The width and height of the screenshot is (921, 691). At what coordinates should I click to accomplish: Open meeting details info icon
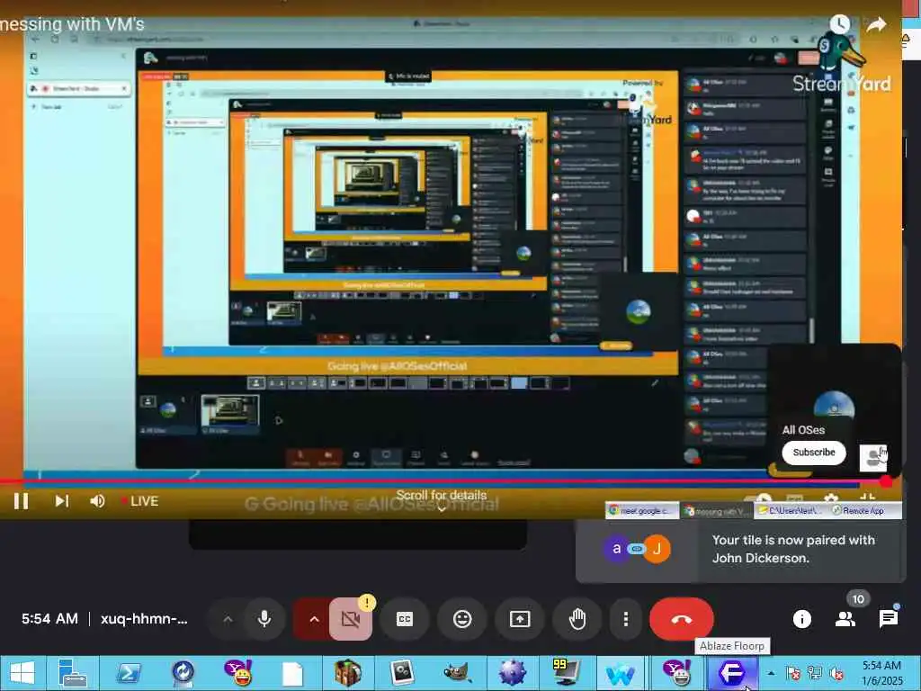(x=801, y=619)
